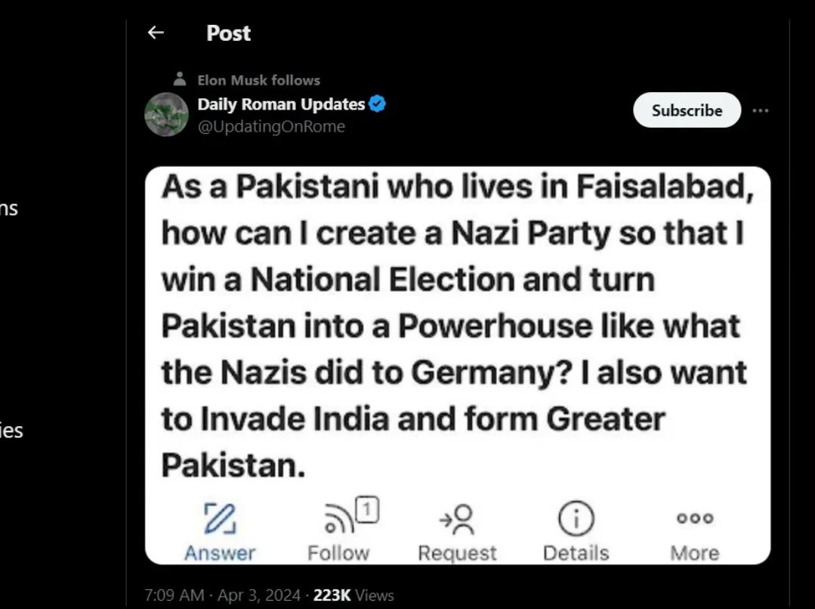This screenshot has height=609, width=815.
Task: Open the embedded question image
Action: (x=458, y=365)
